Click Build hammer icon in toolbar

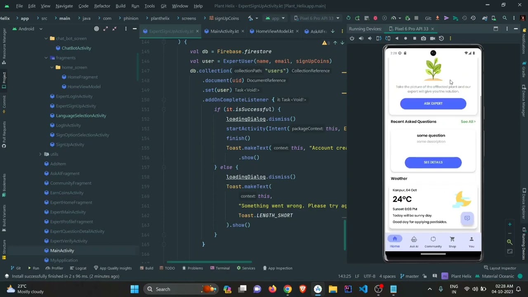pyautogui.click(x=250, y=18)
